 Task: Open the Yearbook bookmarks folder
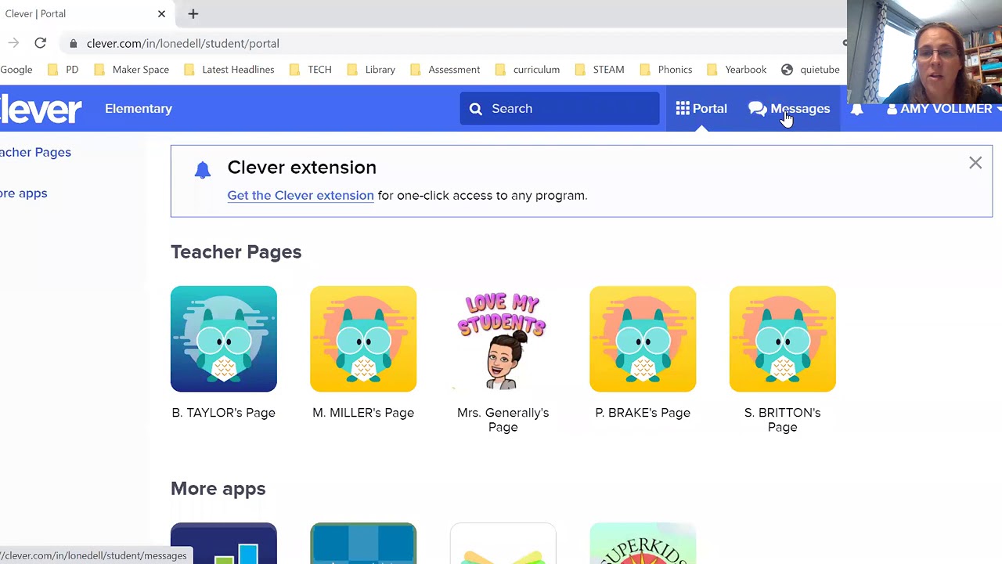[x=737, y=70]
